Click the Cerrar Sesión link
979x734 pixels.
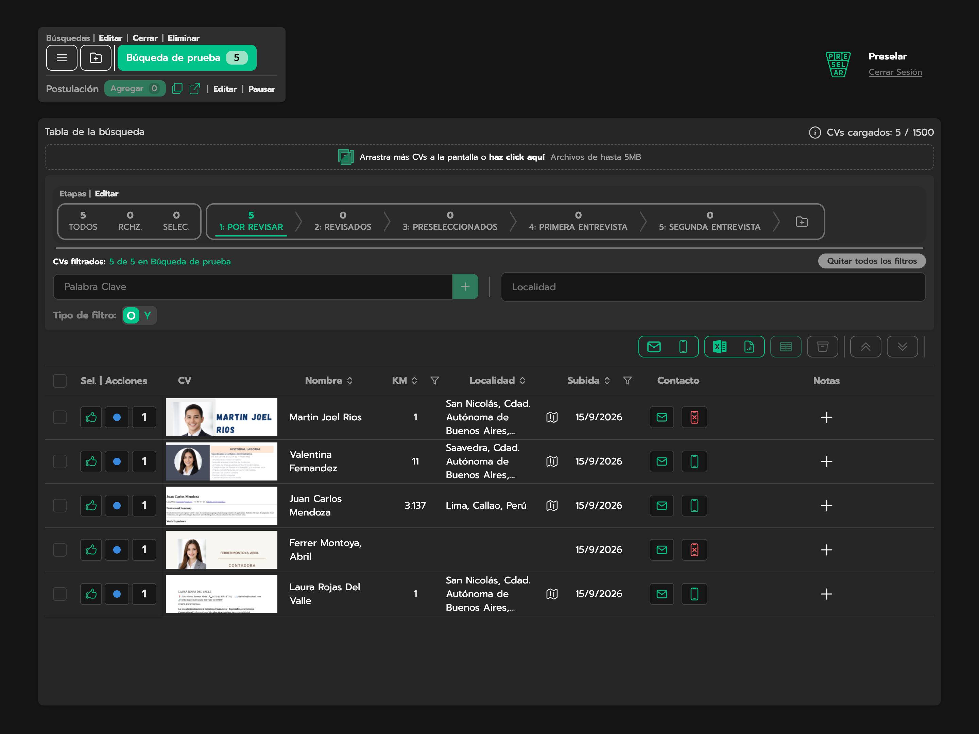pos(895,72)
